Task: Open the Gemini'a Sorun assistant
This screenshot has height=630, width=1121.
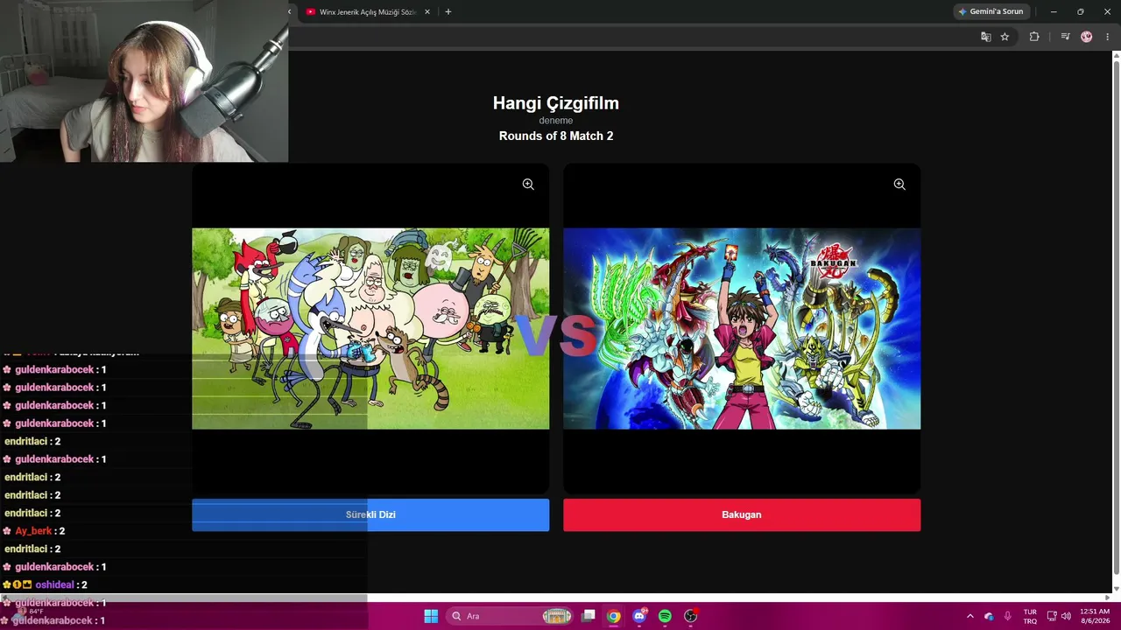Action: (991, 12)
